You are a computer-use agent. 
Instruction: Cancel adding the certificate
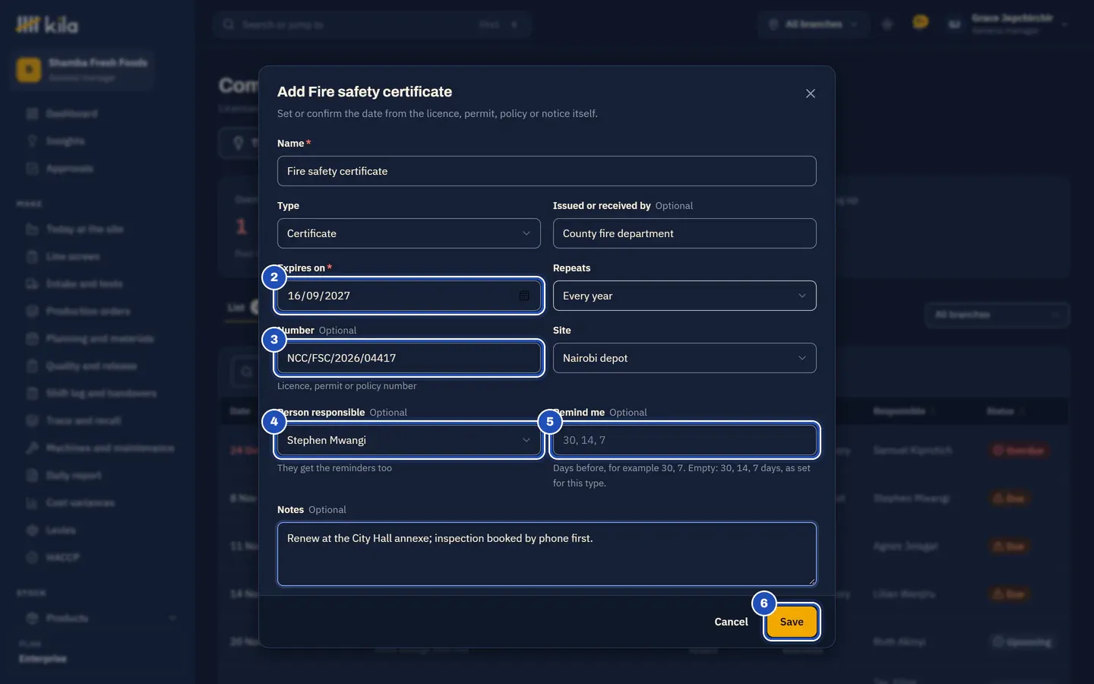(731, 622)
